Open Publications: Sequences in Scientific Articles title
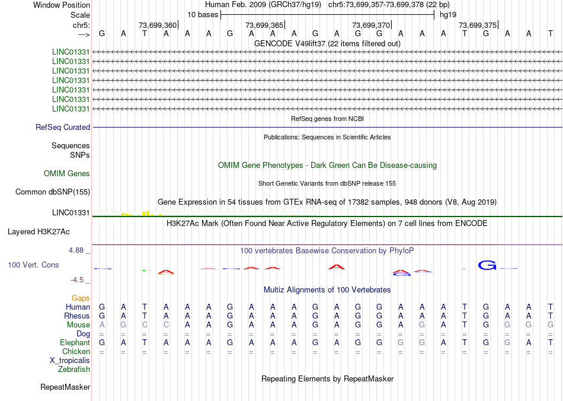The width and height of the screenshot is (563, 401). [x=327, y=137]
